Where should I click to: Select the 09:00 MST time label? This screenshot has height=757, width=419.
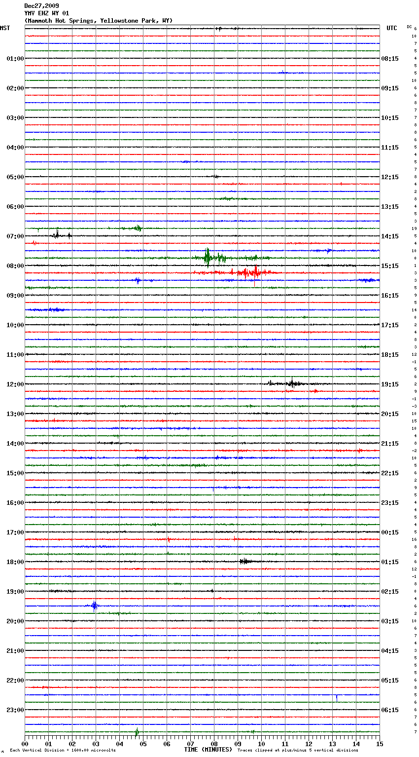click(15, 296)
